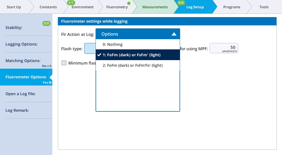The width and height of the screenshot is (282, 155).
Task: Toggle the Minimum flash checkbox
Action: pos(64,63)
